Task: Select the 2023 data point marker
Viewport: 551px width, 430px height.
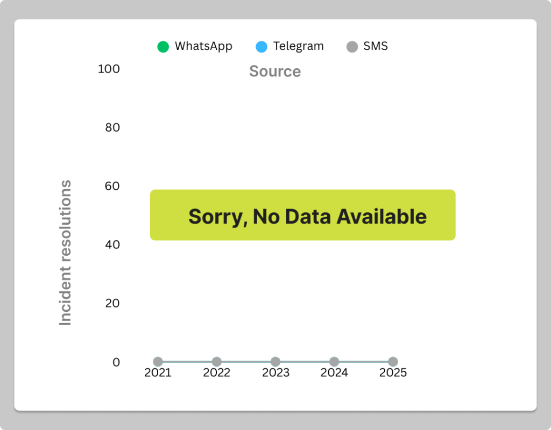Action: [x=275, y=362]
